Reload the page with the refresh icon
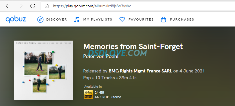This screenshot has width=235, height=106. point(33,6)
